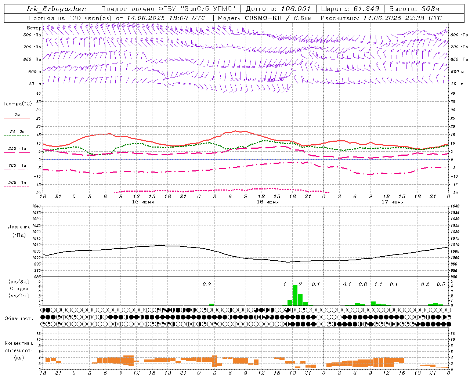The image size is (470, 376).
Task: Click the 0.2 precipitation amount value
Action: pyautogui.click(x=425, y=284)
